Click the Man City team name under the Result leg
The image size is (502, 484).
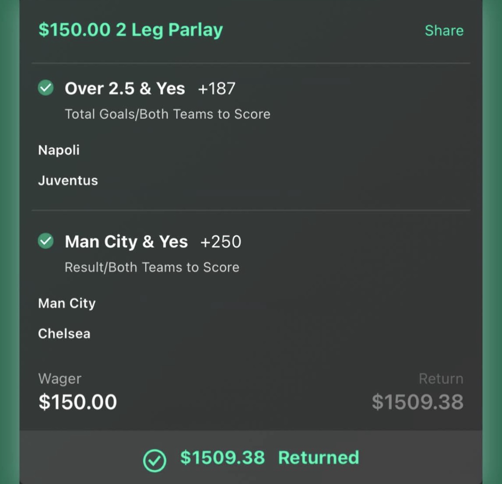(67, 304)
